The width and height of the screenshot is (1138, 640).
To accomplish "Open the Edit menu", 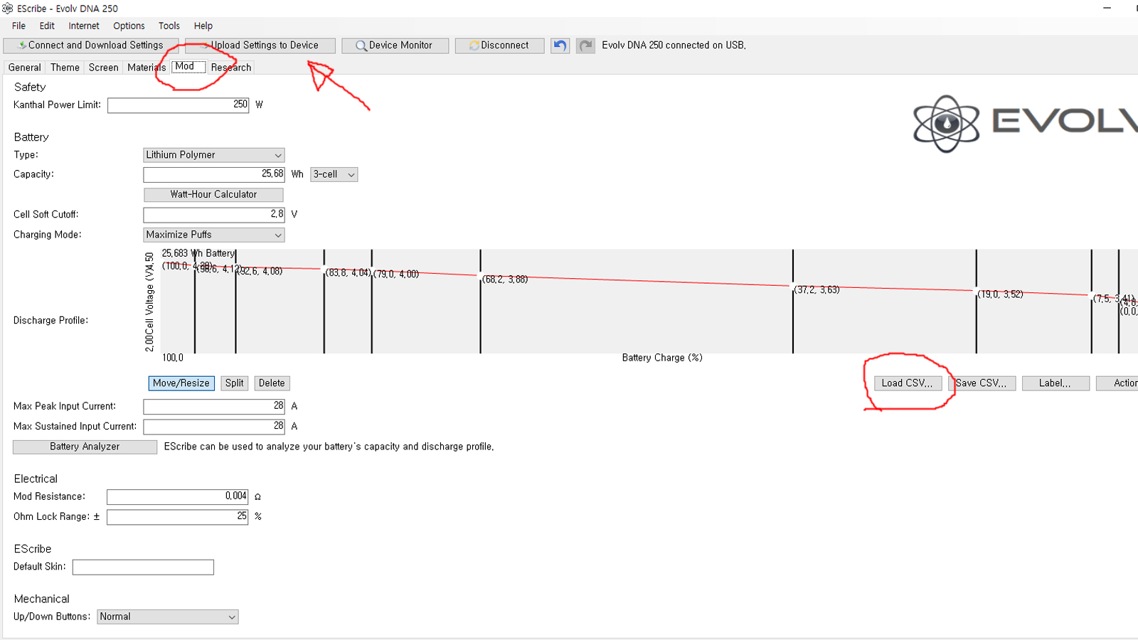I will click(47, 26).
